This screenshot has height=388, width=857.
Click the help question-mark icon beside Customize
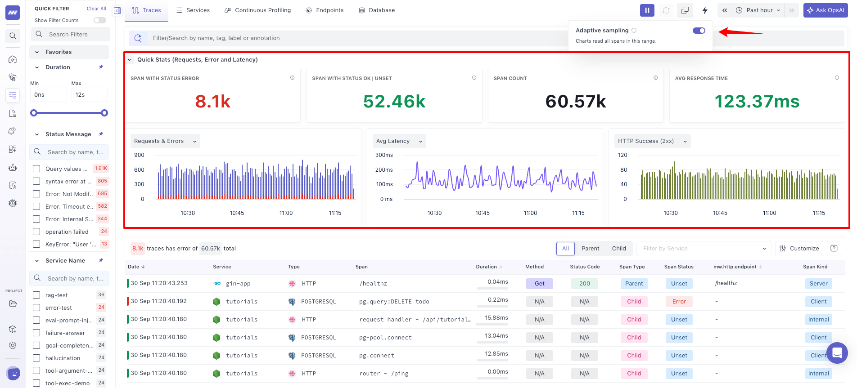(x=834, y=248)
